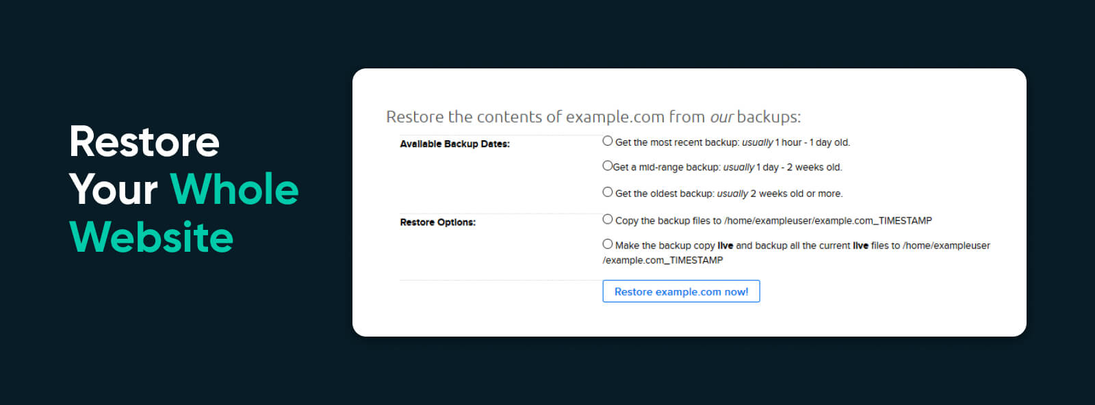Click the "Get the oldest backup" label text
1095x405 pixels.
[665, 194]
